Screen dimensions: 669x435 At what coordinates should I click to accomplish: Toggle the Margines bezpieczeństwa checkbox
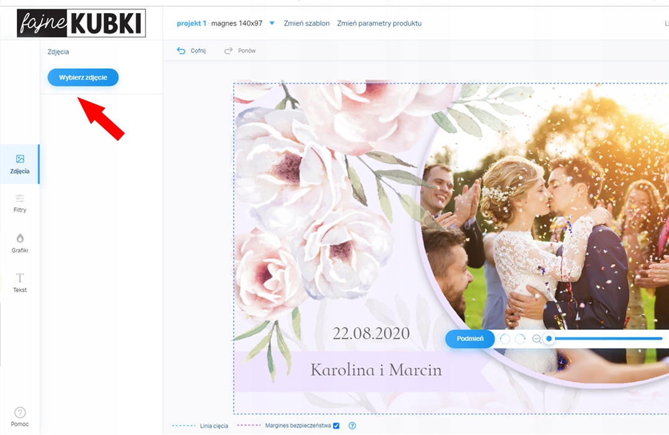pos(336,426)
